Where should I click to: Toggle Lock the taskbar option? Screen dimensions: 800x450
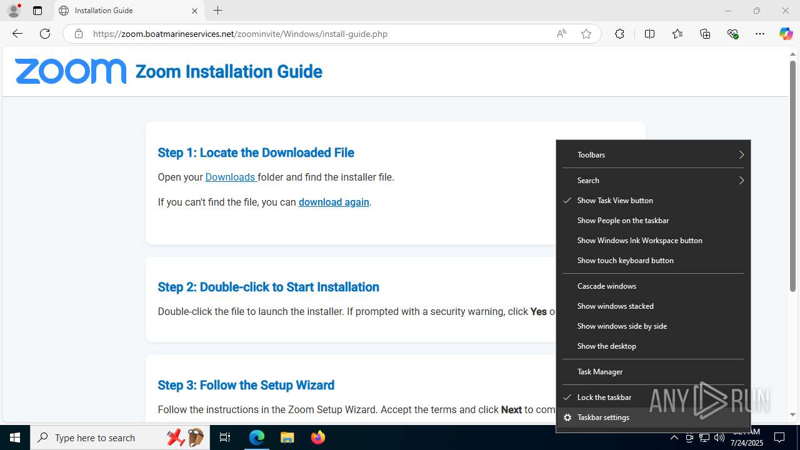[653, 397]
